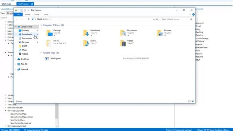Open the Desktop folder in Frequent folders

[54, 33]
